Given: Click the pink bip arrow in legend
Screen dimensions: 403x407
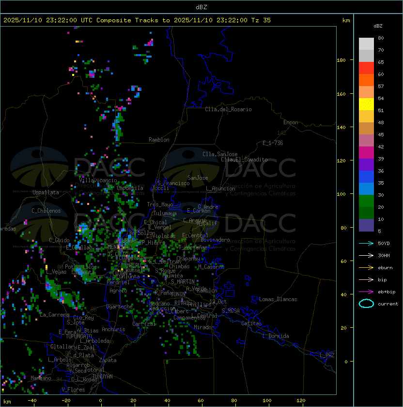Looking at the screenshot, I should [x=366, y=279].
